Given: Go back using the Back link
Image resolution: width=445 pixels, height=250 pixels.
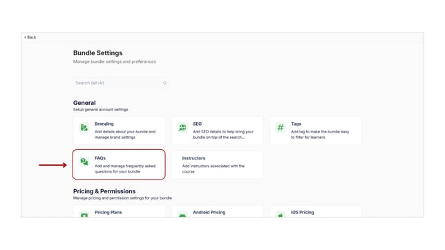Looking at the screenshot, I should tap(30, 37).
